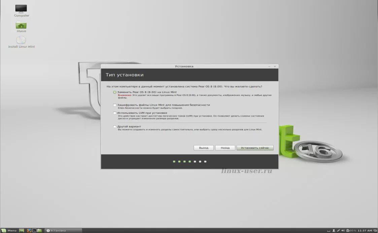378x233 pixels.
Task: Click the red 'Внимание:' warning text
Action: pyautogui.click(x=125, y=95)
